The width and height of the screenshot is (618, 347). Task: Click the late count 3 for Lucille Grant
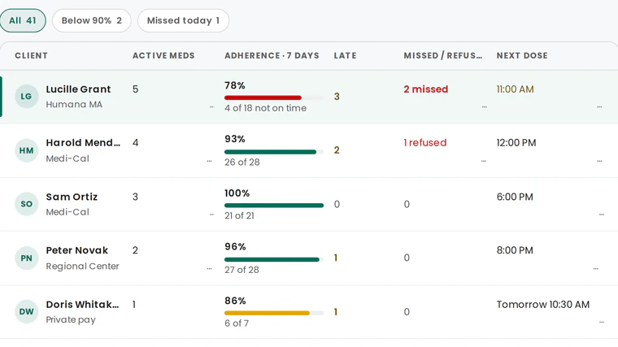(x=337, y=97)
